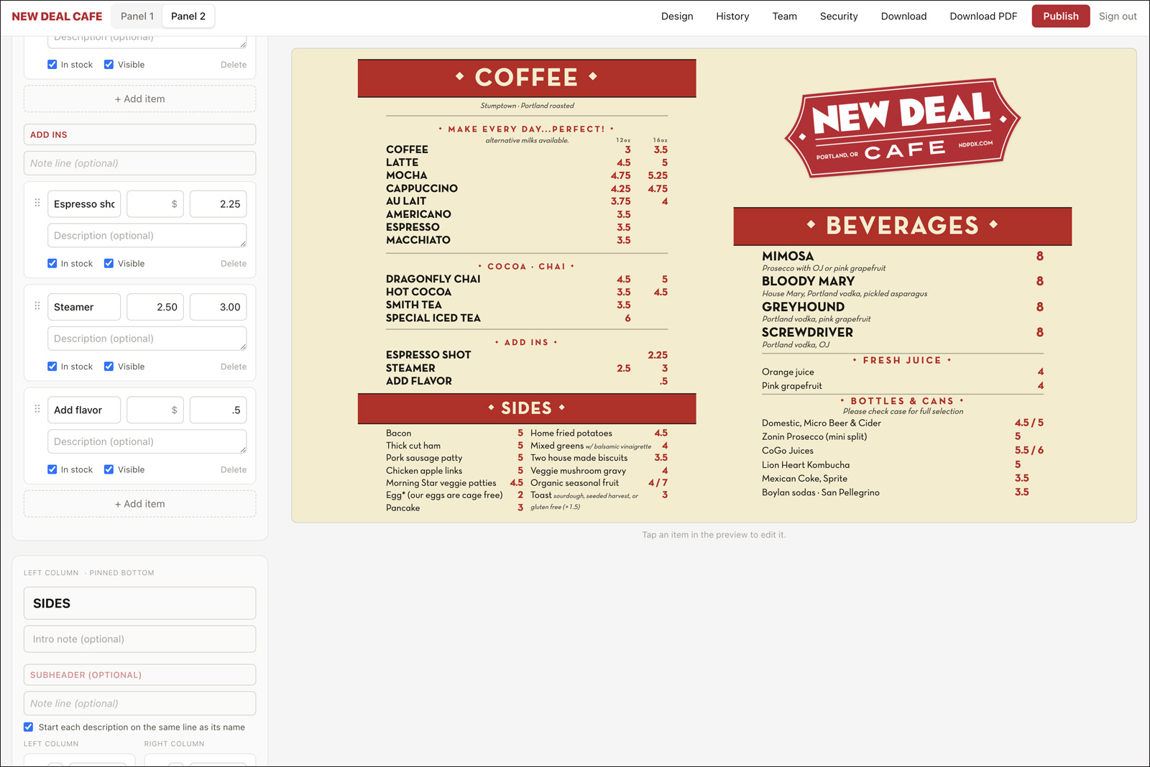Click the Espresso shot description field
Screen dimensions: 1150x767
coord(147,236)
